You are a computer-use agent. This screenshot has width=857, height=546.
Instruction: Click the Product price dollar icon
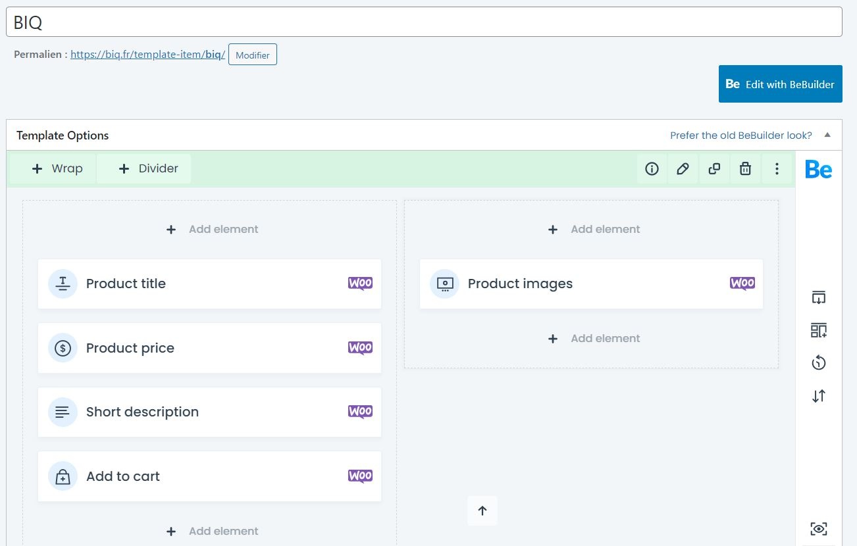[63, 348]
